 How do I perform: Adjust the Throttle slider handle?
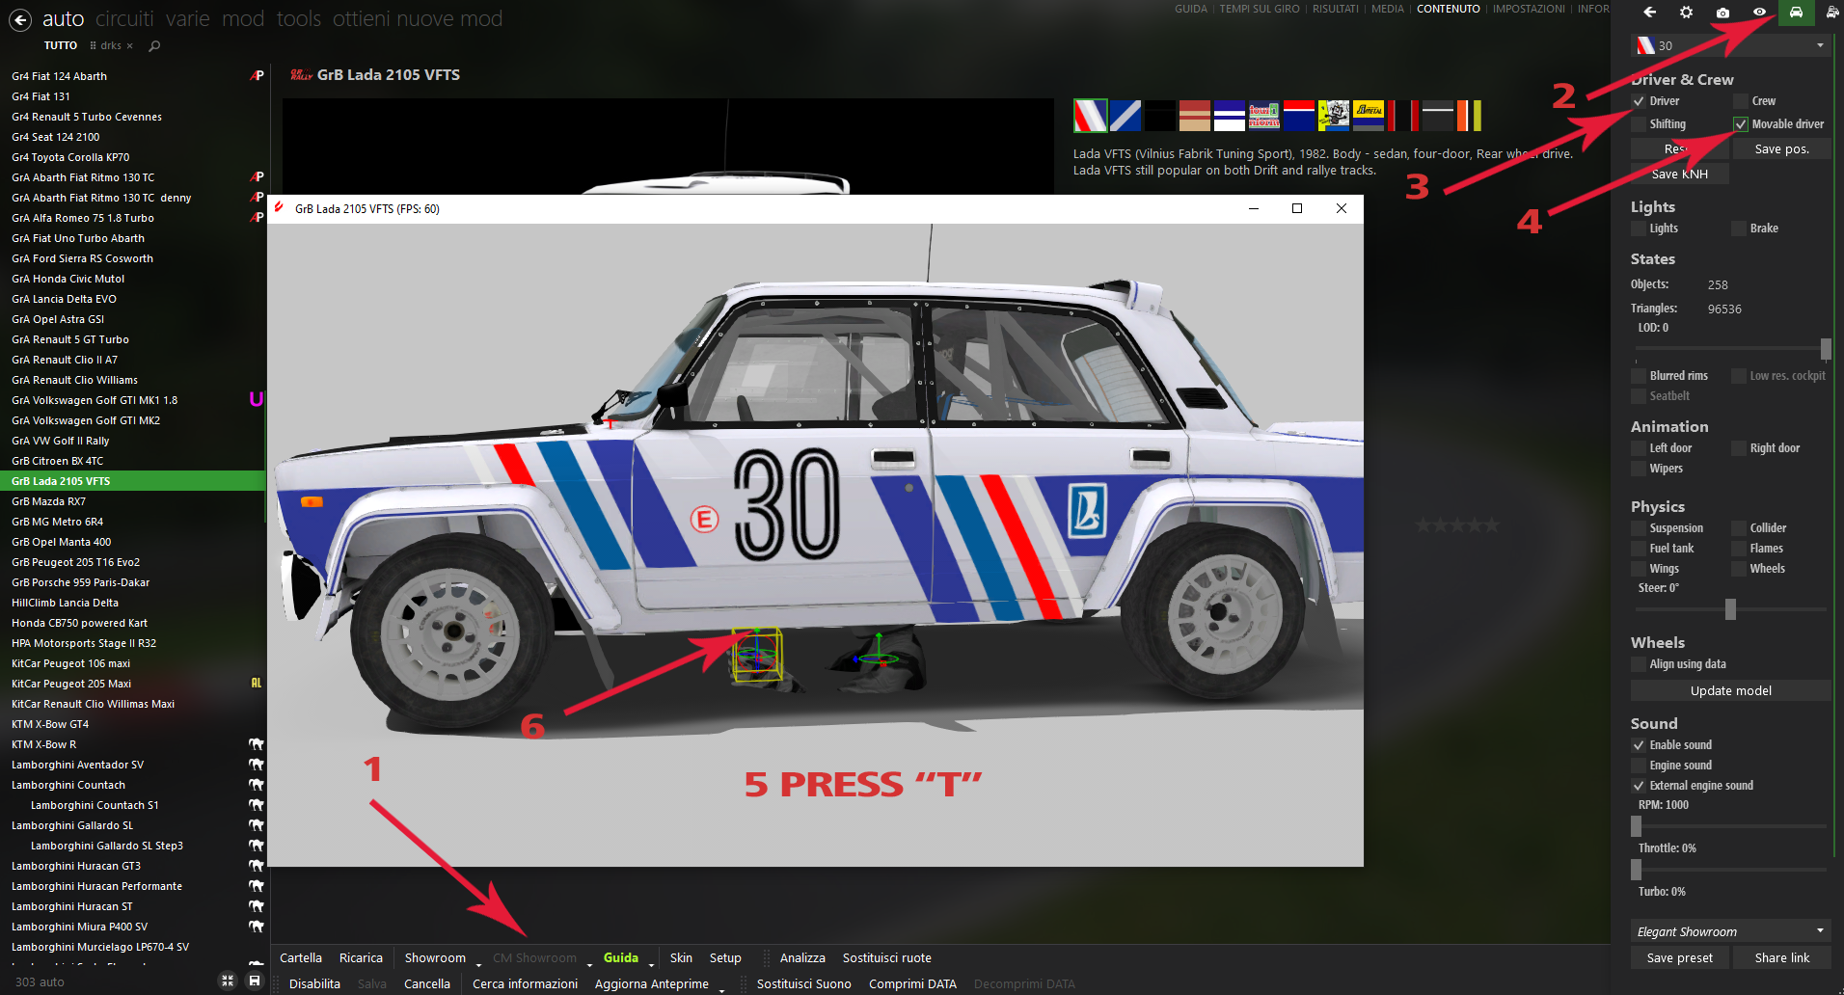[1636, 870]
